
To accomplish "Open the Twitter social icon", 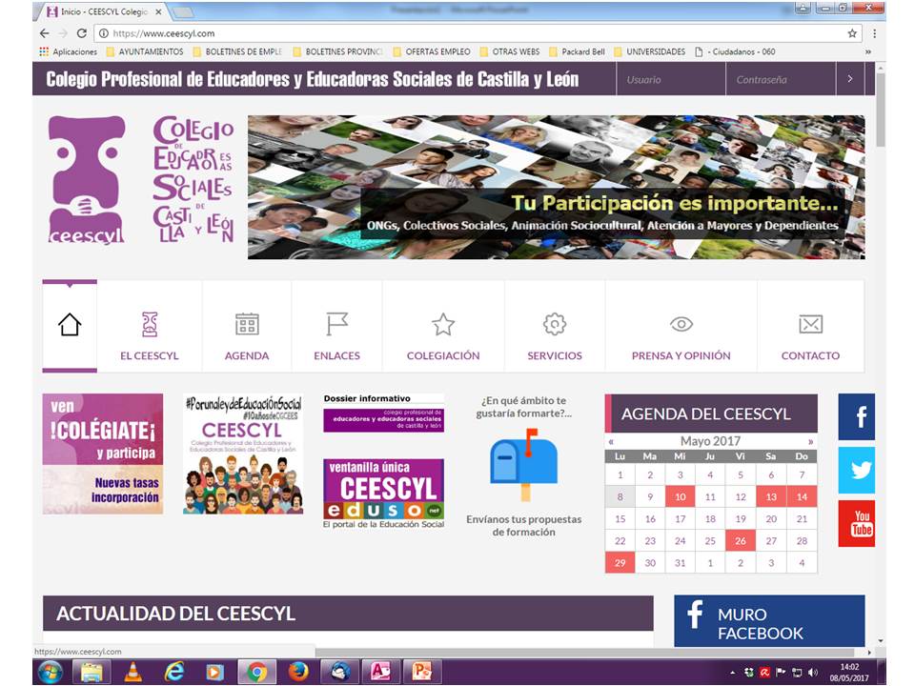I will (857, 470).
